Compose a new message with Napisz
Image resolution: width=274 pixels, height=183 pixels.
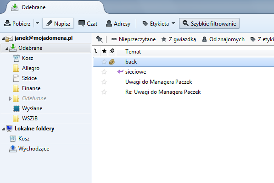pos(58,23)
